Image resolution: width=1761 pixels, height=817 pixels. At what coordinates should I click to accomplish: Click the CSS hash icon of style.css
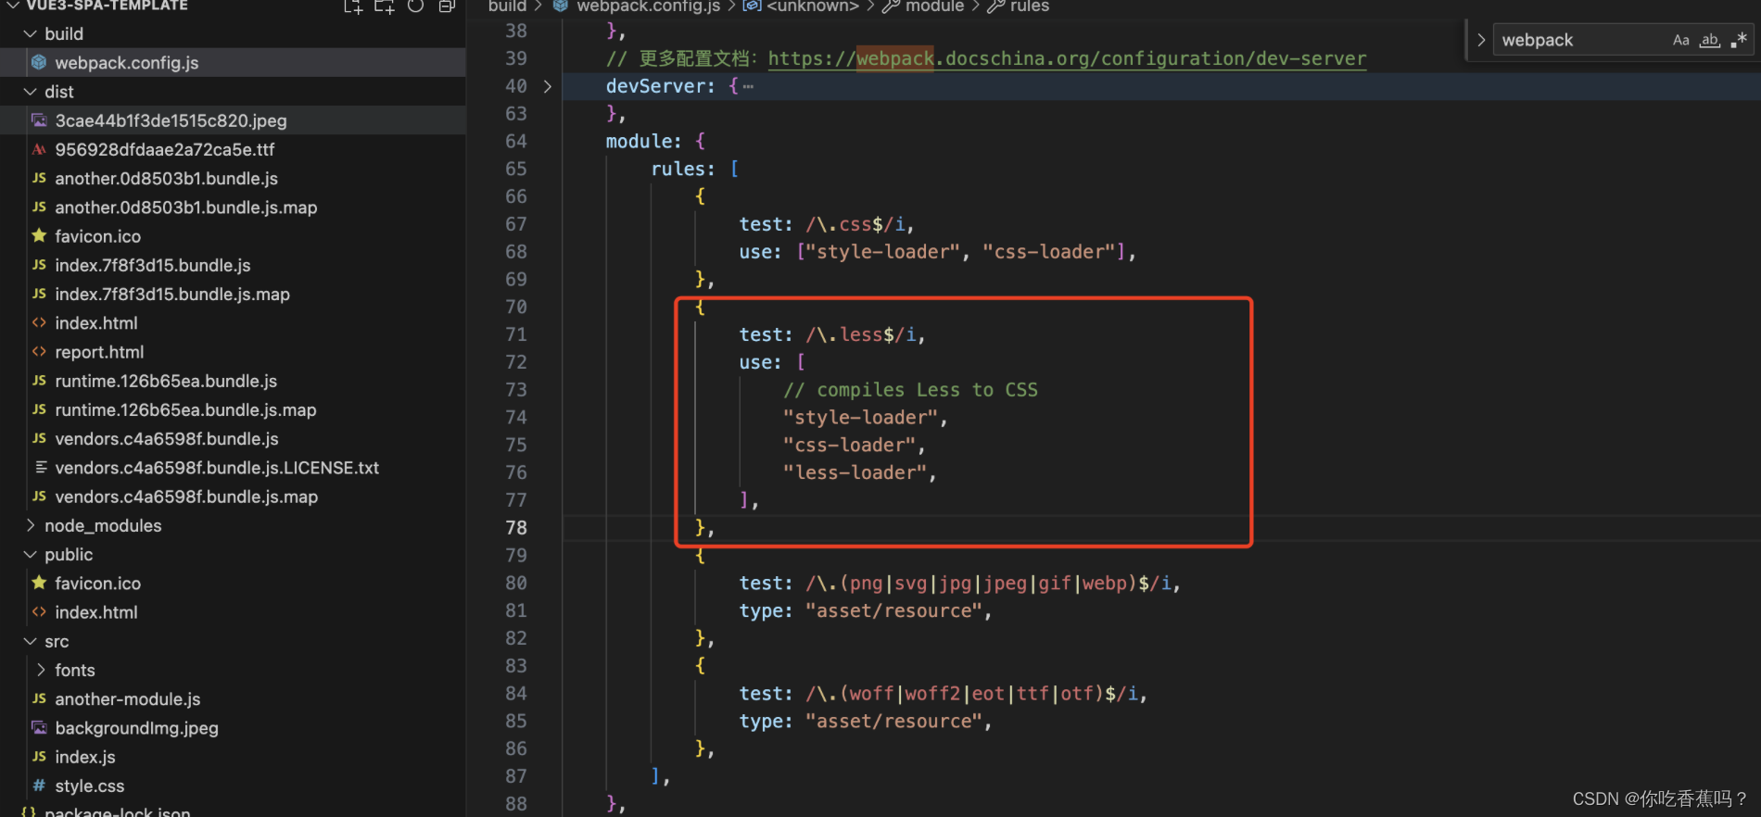(39, 786)
